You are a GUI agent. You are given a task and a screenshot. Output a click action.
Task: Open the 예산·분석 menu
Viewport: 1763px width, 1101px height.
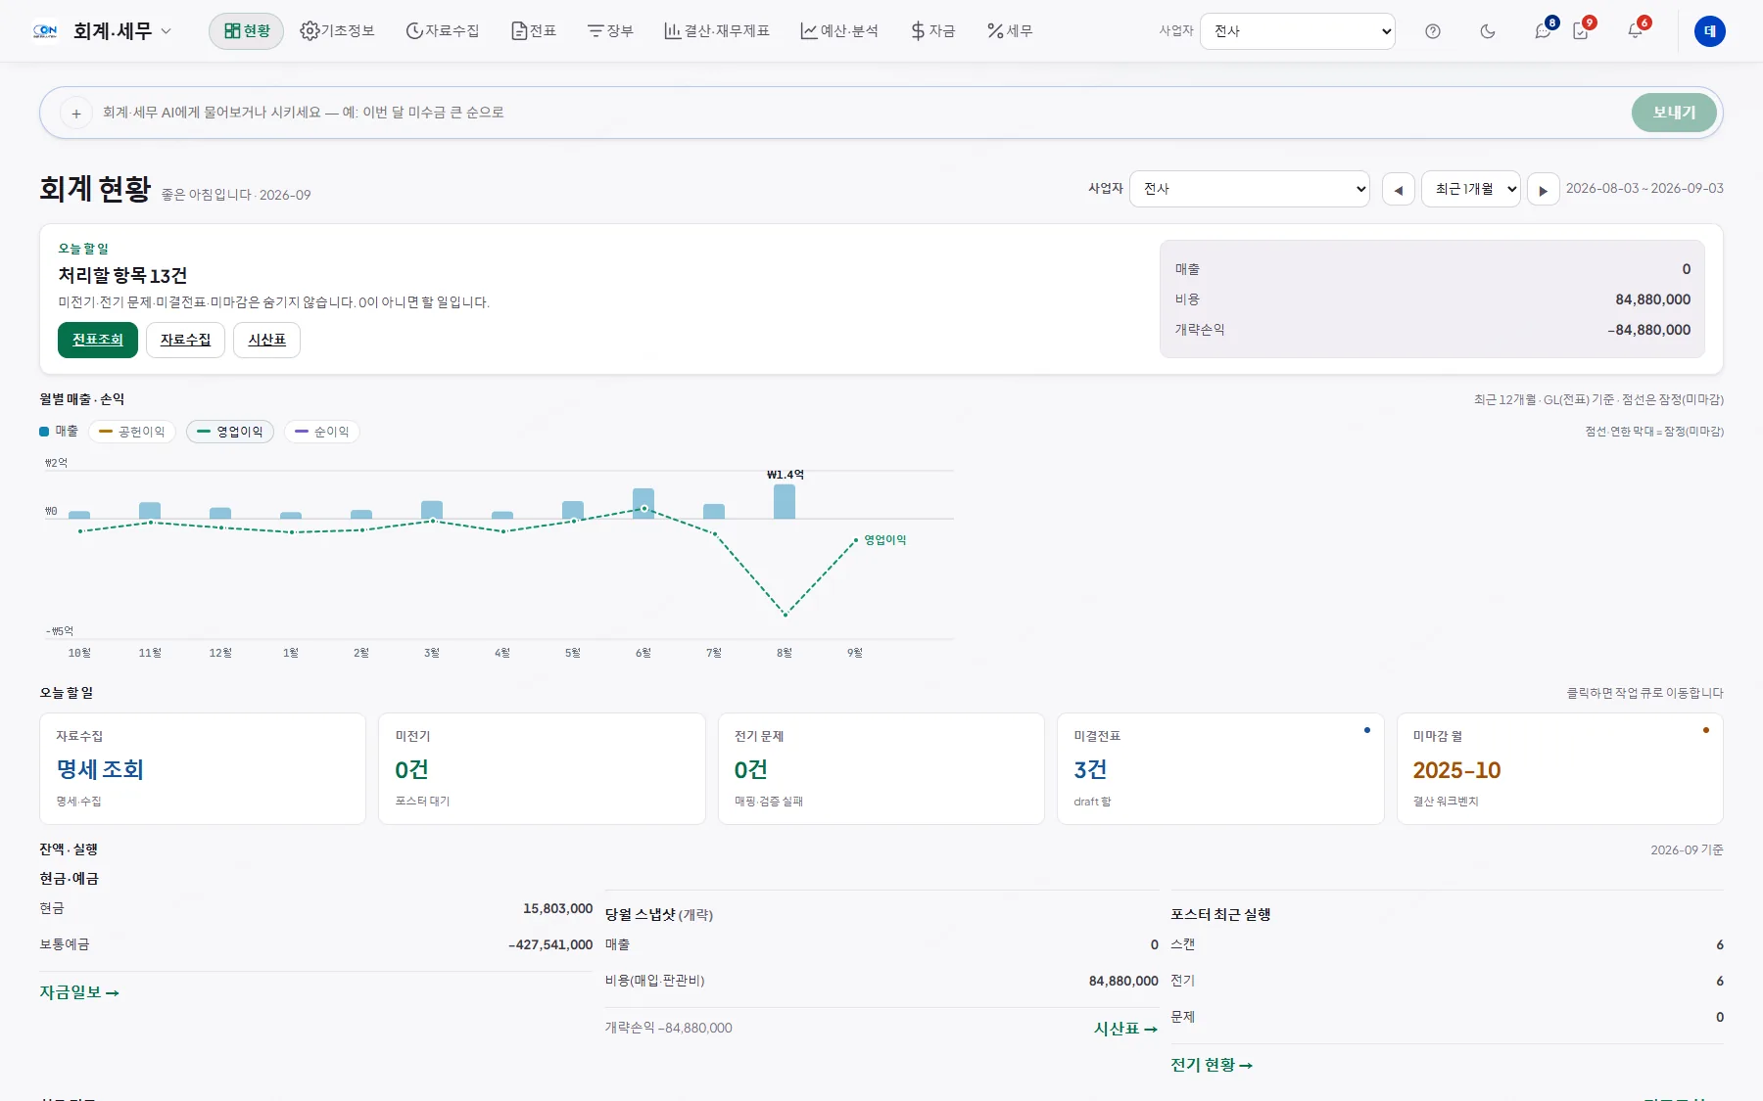click(x=839, y=31)
